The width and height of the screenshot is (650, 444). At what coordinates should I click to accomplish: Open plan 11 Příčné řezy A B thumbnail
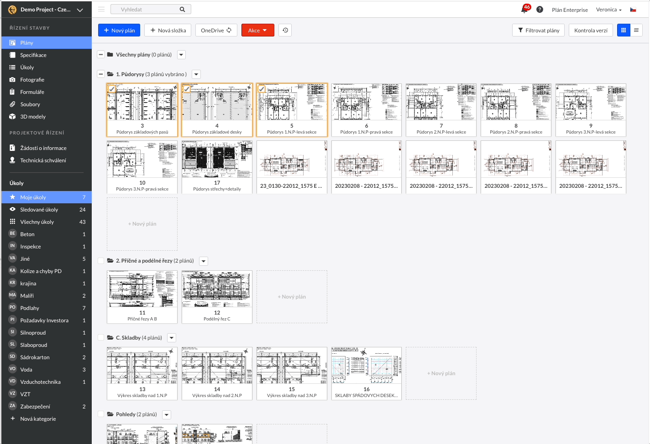142,297
